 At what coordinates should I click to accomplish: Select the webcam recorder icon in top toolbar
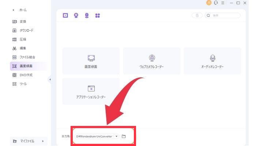76,15
